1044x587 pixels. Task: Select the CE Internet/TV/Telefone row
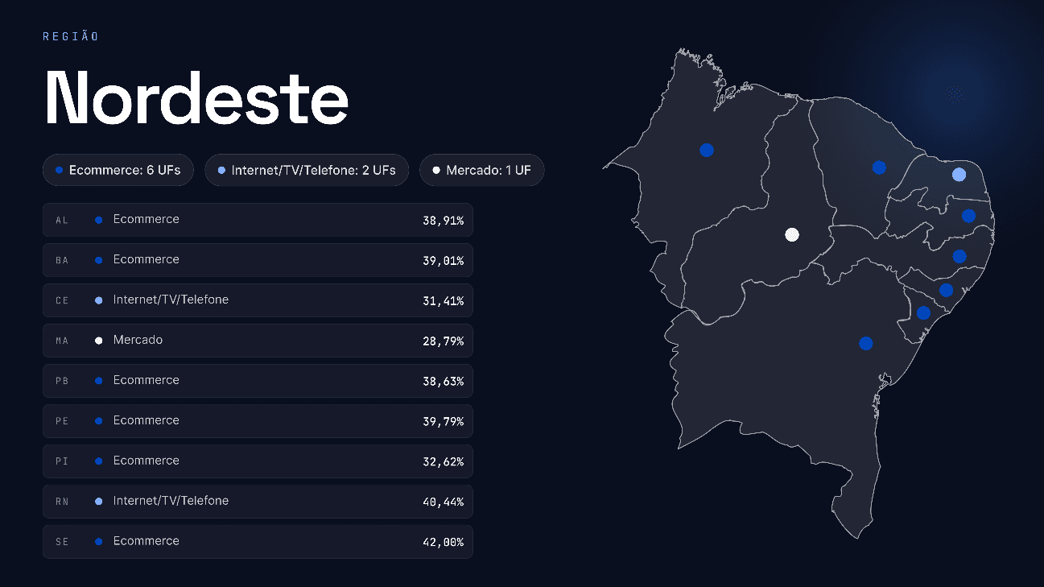[258, 300]
